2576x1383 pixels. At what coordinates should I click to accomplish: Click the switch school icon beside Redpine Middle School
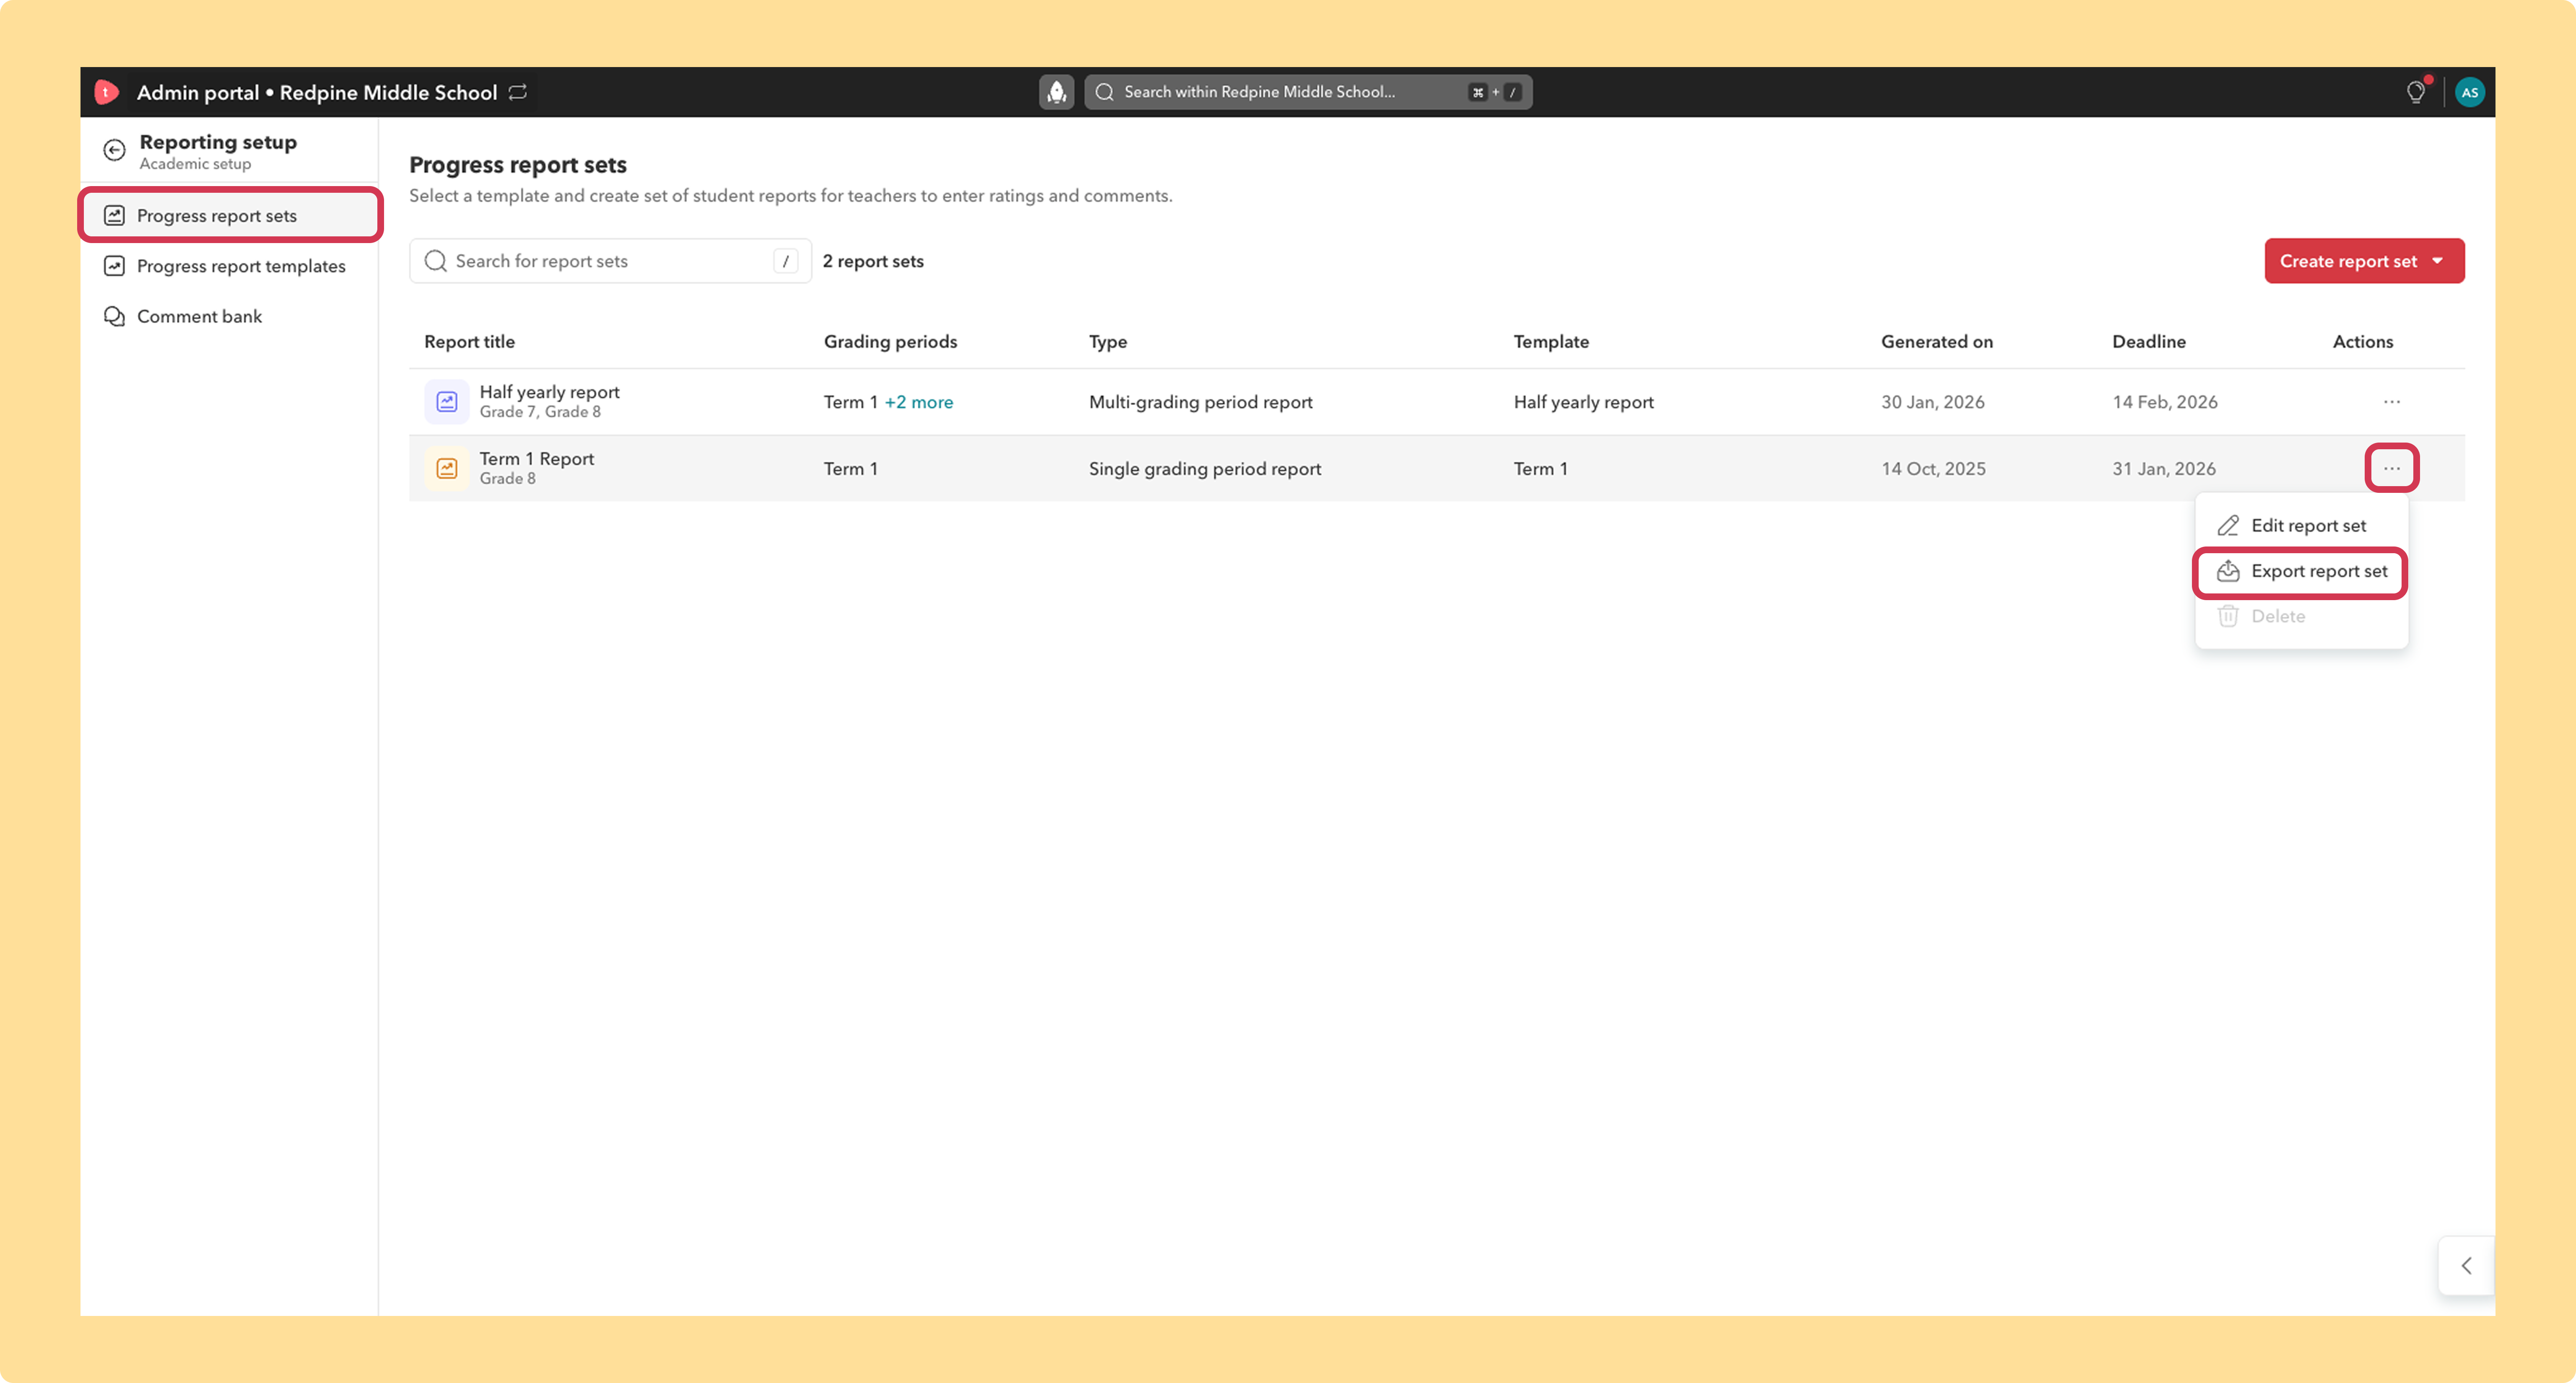tap(518, 92)
